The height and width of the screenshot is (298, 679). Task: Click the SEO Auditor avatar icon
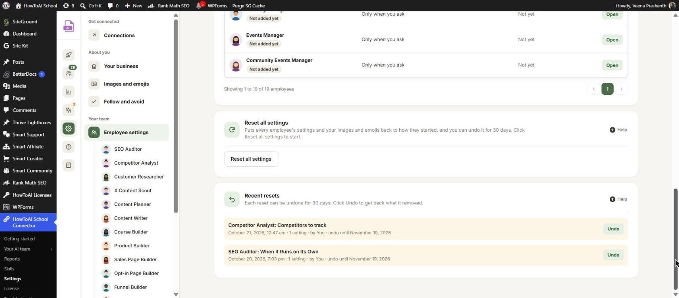click(x=106, y=149)
